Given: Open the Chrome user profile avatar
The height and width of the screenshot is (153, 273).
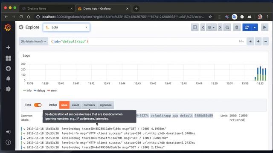Looking at the screenshot, I should [260, 17].
